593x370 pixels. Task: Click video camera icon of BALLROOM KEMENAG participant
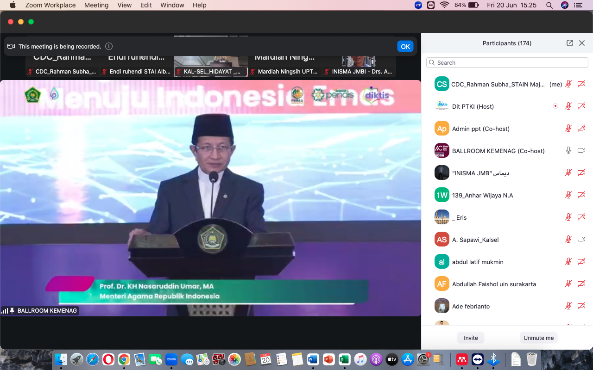point(581,151)
